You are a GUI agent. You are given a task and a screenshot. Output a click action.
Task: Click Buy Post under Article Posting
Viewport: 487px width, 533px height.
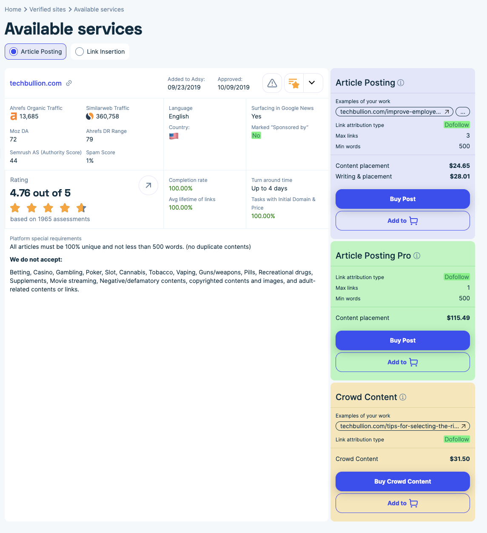pos(402,199)
